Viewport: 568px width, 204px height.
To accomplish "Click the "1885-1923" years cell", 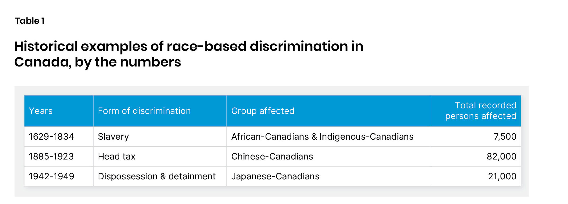I will point(51,157).
